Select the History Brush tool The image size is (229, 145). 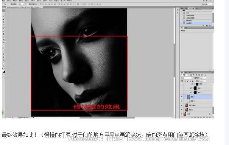[3, 37]
